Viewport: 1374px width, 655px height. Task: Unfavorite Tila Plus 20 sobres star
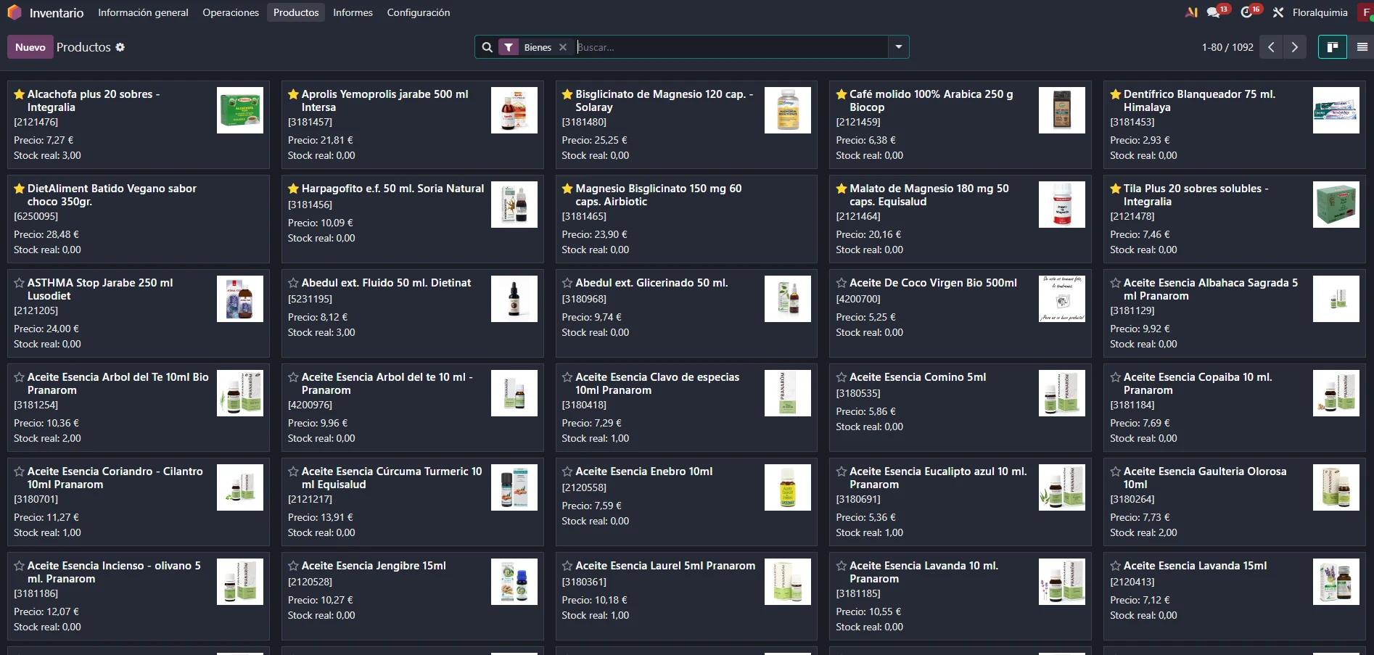[x=1116, y=189]
